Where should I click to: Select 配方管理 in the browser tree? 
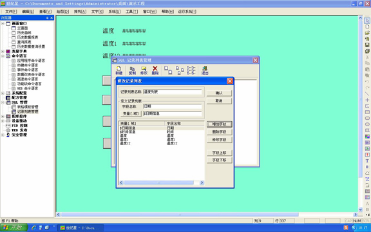19,98
